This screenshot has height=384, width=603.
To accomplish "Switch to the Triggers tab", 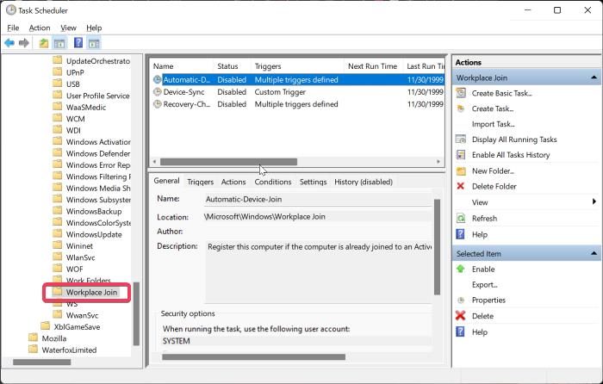I will (200, 182).
